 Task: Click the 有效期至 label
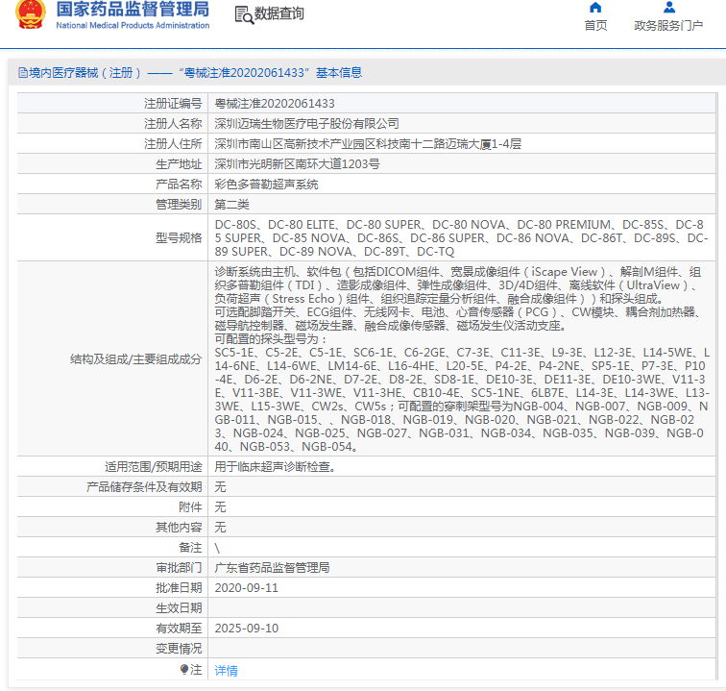[x=179, y=629]
